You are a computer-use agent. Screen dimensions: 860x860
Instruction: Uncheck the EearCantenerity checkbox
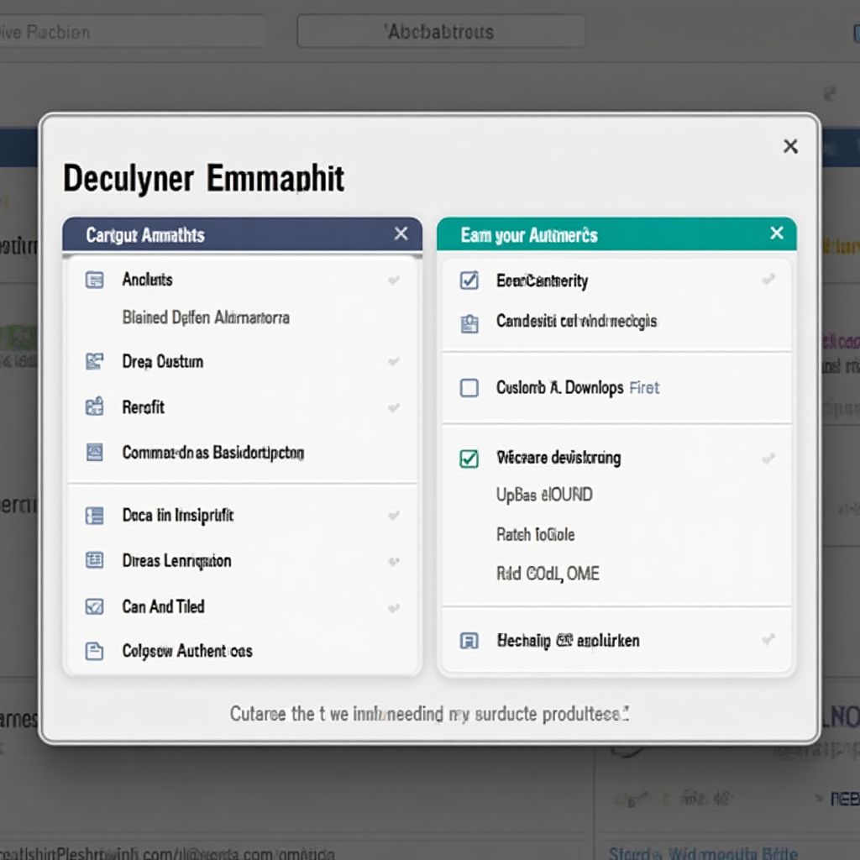tap(469, 281)
